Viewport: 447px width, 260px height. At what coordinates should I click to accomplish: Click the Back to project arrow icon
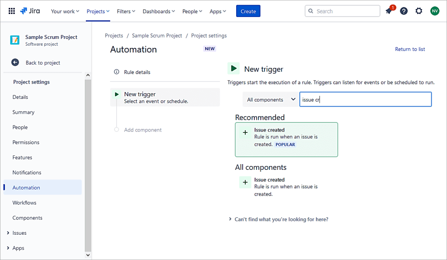tap(15, 62)
